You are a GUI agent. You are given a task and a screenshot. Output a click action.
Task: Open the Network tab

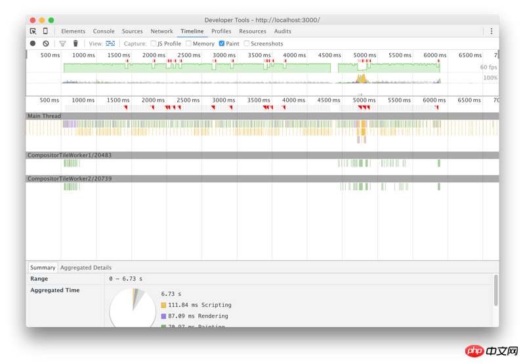coord(161,31)
